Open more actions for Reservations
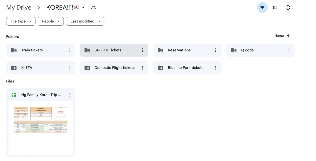316x161 pixels. (x=215, y=50)
